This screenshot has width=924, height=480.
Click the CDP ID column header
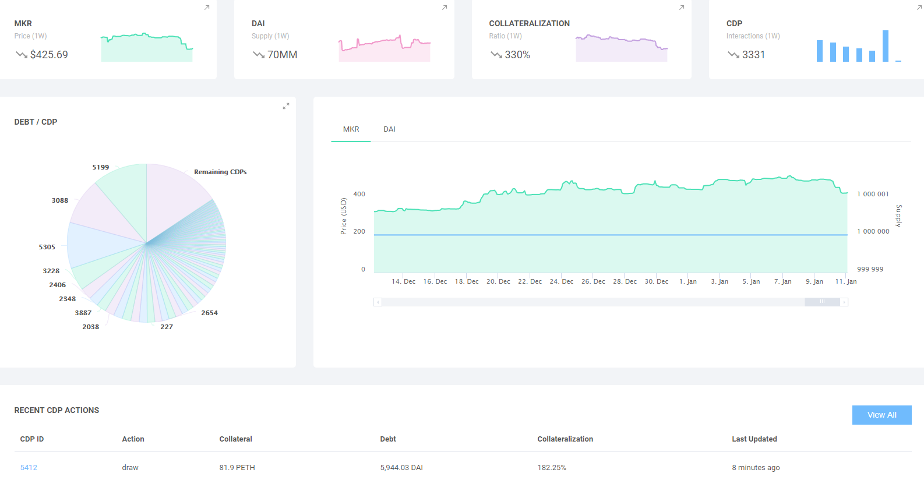click(x=32, y=439)
